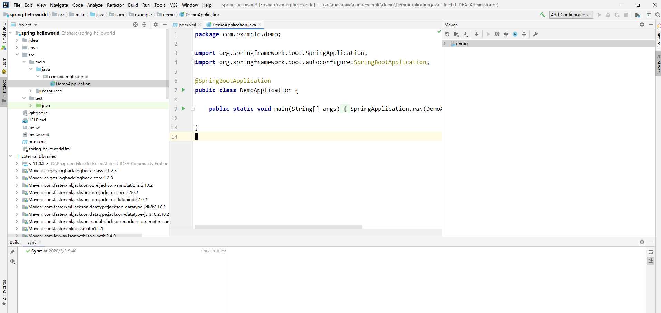Expand the .mvn folder
Image resolution: width=661 pixels, height=313 pixels.
point(17,48)
